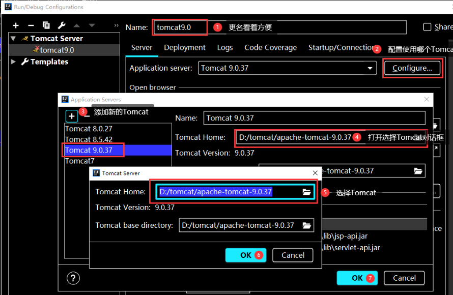
Task: Enable the Share checkbox
Action: (427, 27)
